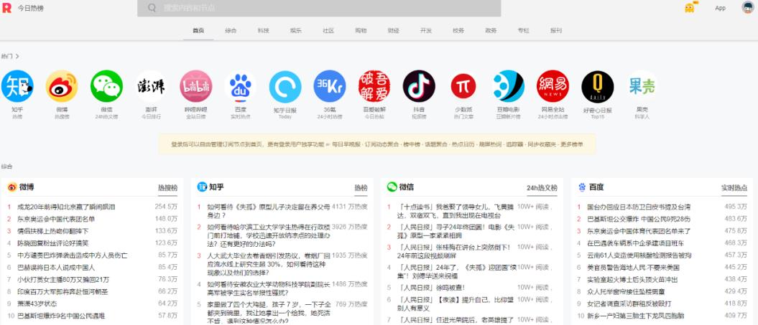This screenshot has height=325, width=758.
Task: Open the 哈尔滨工业大学 打地铺 Zhihu question
Action: 269,235
